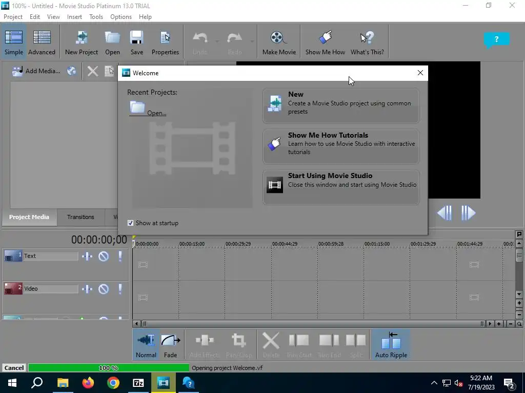The height and width of the screenshot is (393, 525).
Task: Open Show Me How Tutorials
Action: [341, 146]
